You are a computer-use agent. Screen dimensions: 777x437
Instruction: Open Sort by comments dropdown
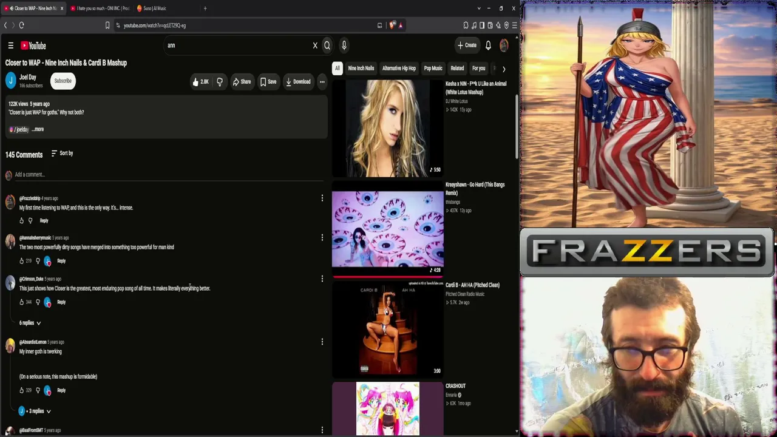click(62, 154)
